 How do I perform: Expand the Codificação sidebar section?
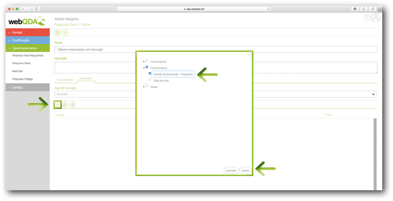pyautogui.click(x=28, y=40)
